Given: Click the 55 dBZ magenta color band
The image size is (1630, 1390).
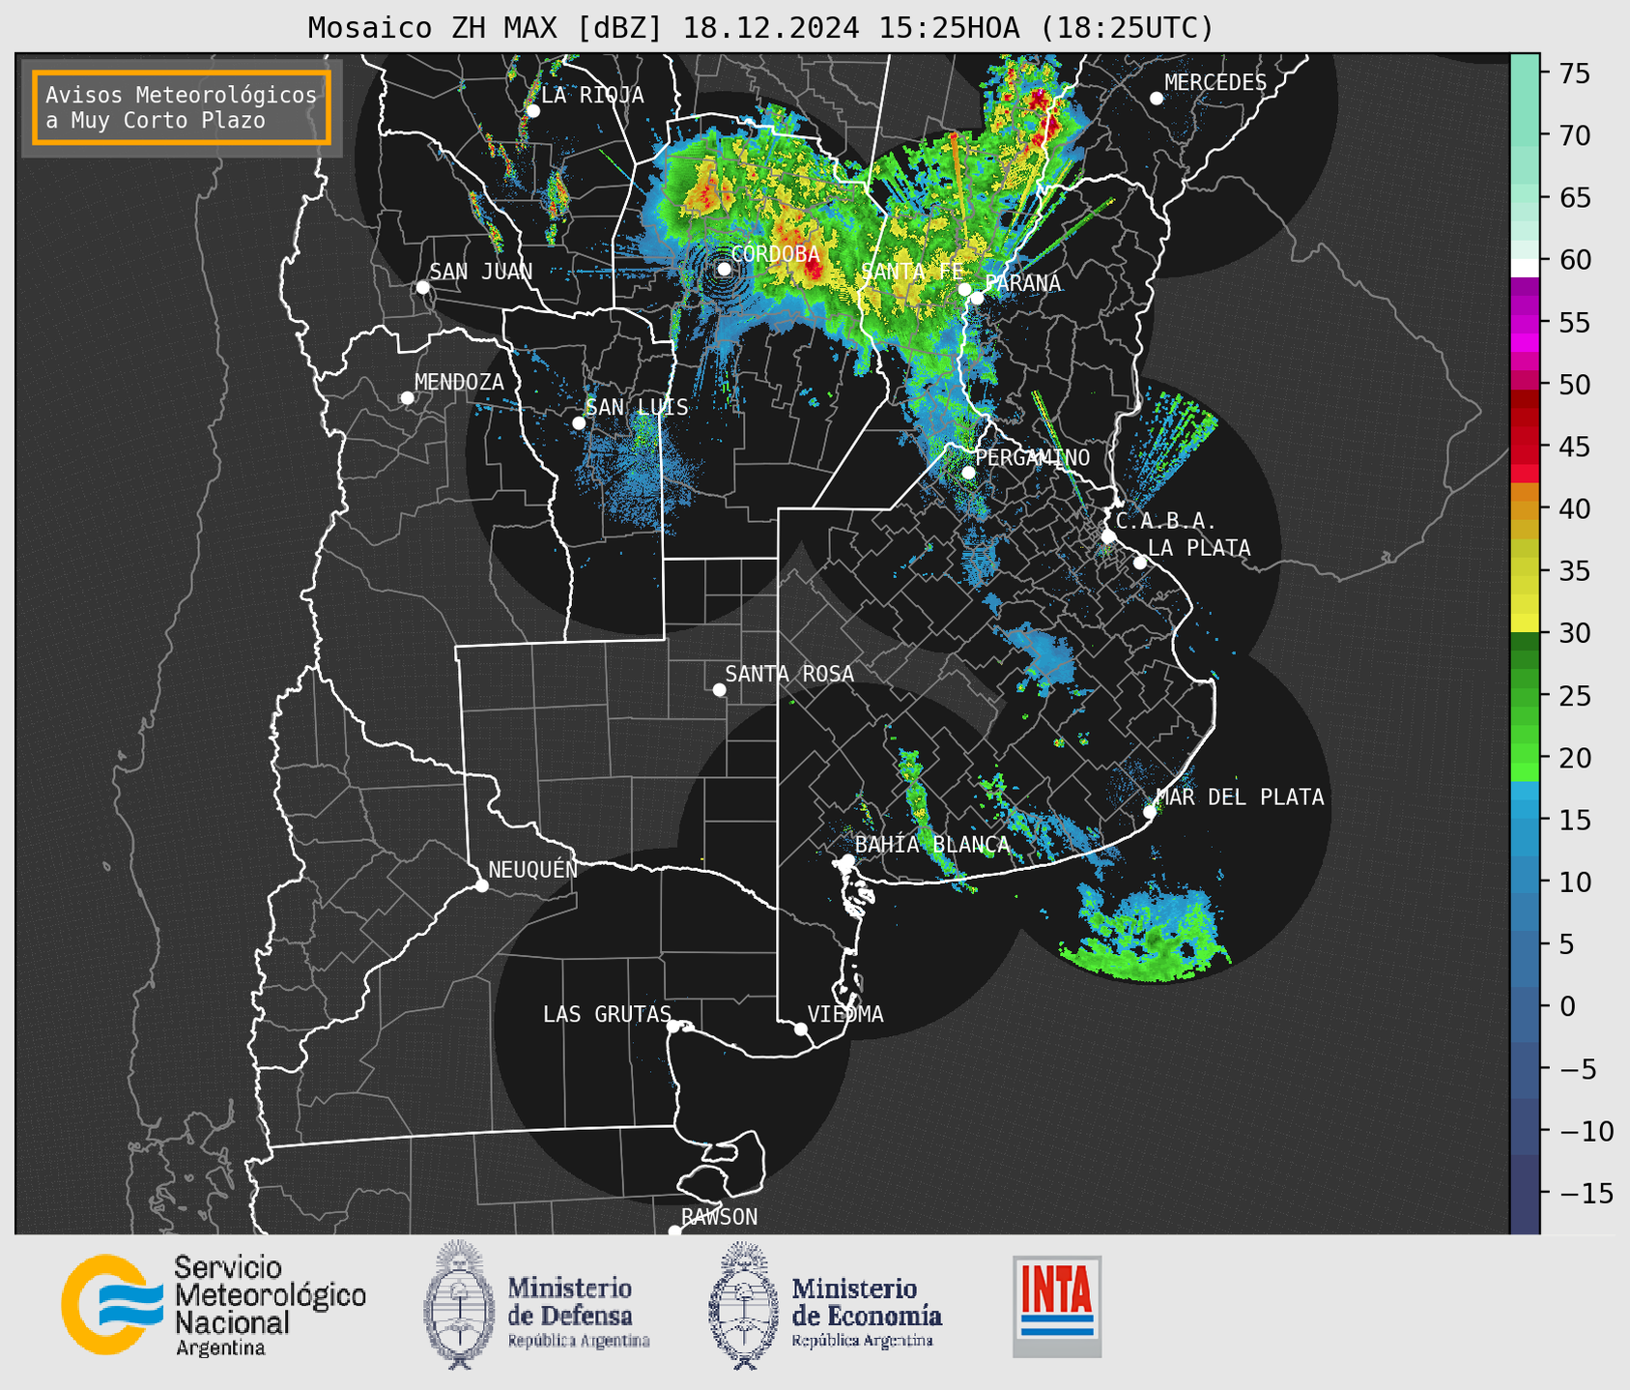Looking at the screenshot, I should [x=1525, y=323].
